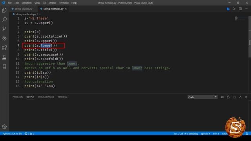The image size is (251, 141).
Task: Open the Test beaker view
Action: point(4,57)
